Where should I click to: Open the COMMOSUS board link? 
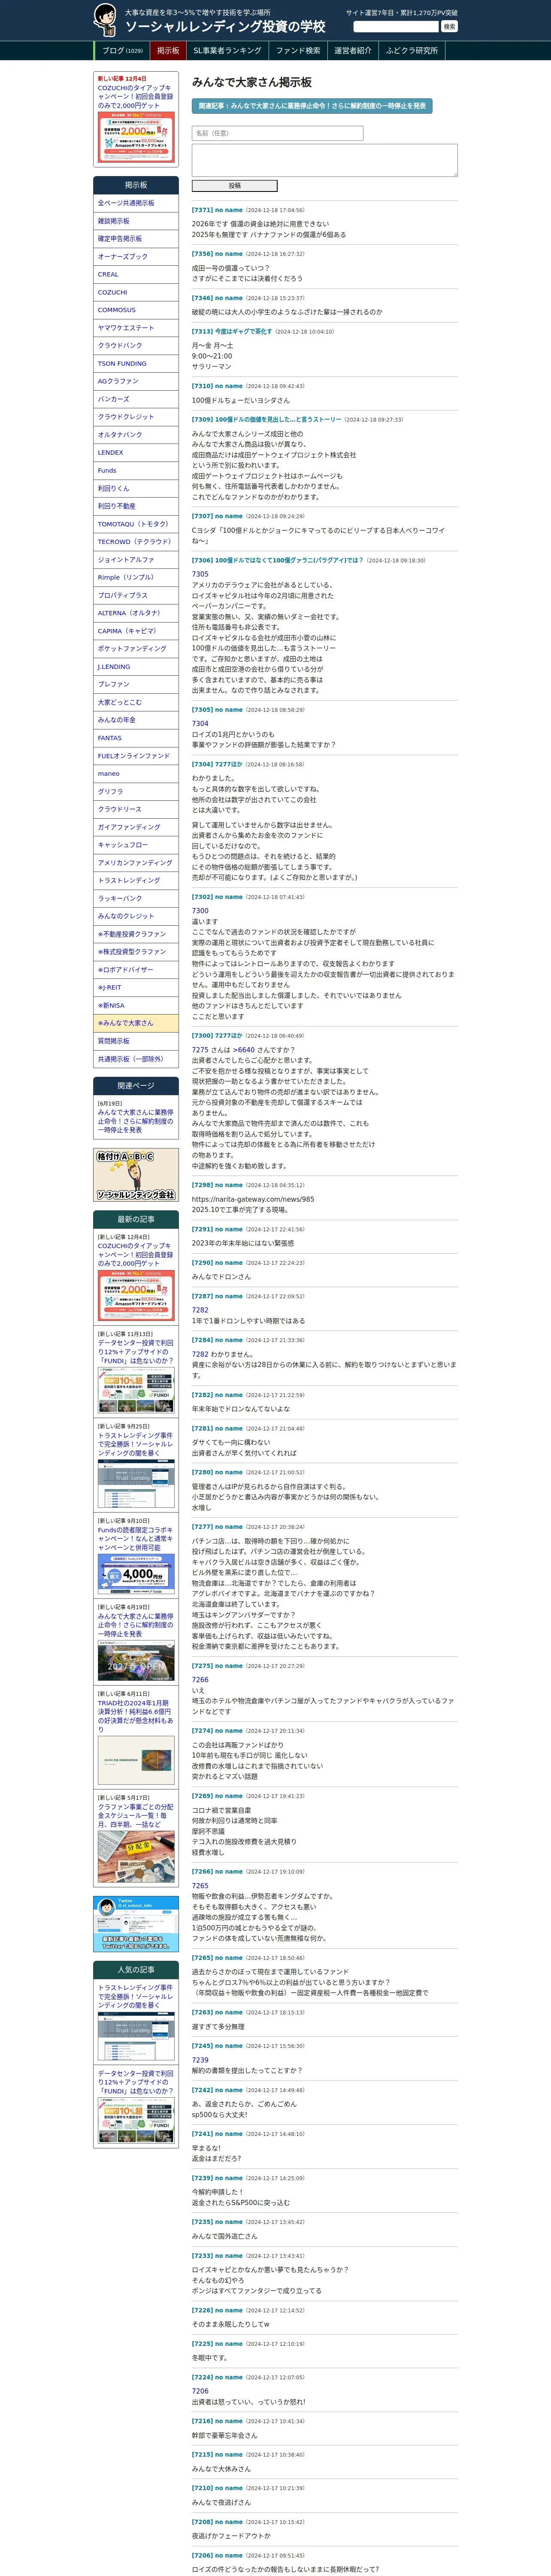[136, 310]
